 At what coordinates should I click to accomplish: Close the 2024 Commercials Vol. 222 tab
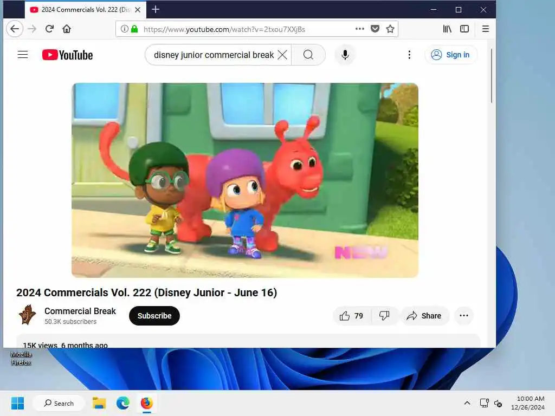point(138,10)
